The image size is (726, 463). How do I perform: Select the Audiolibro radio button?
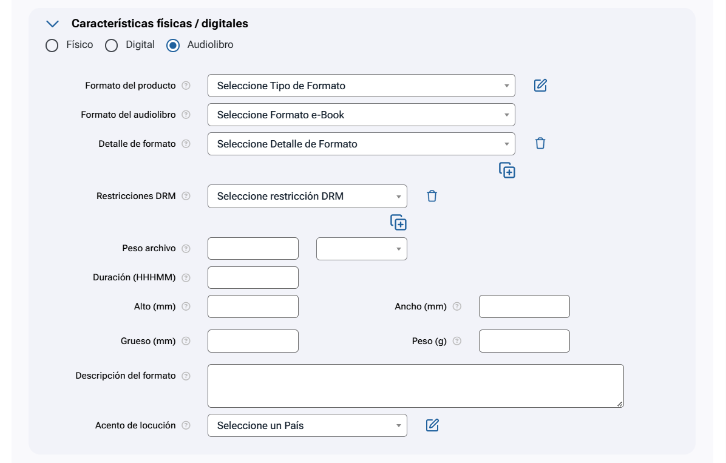(x=173, y=46)
